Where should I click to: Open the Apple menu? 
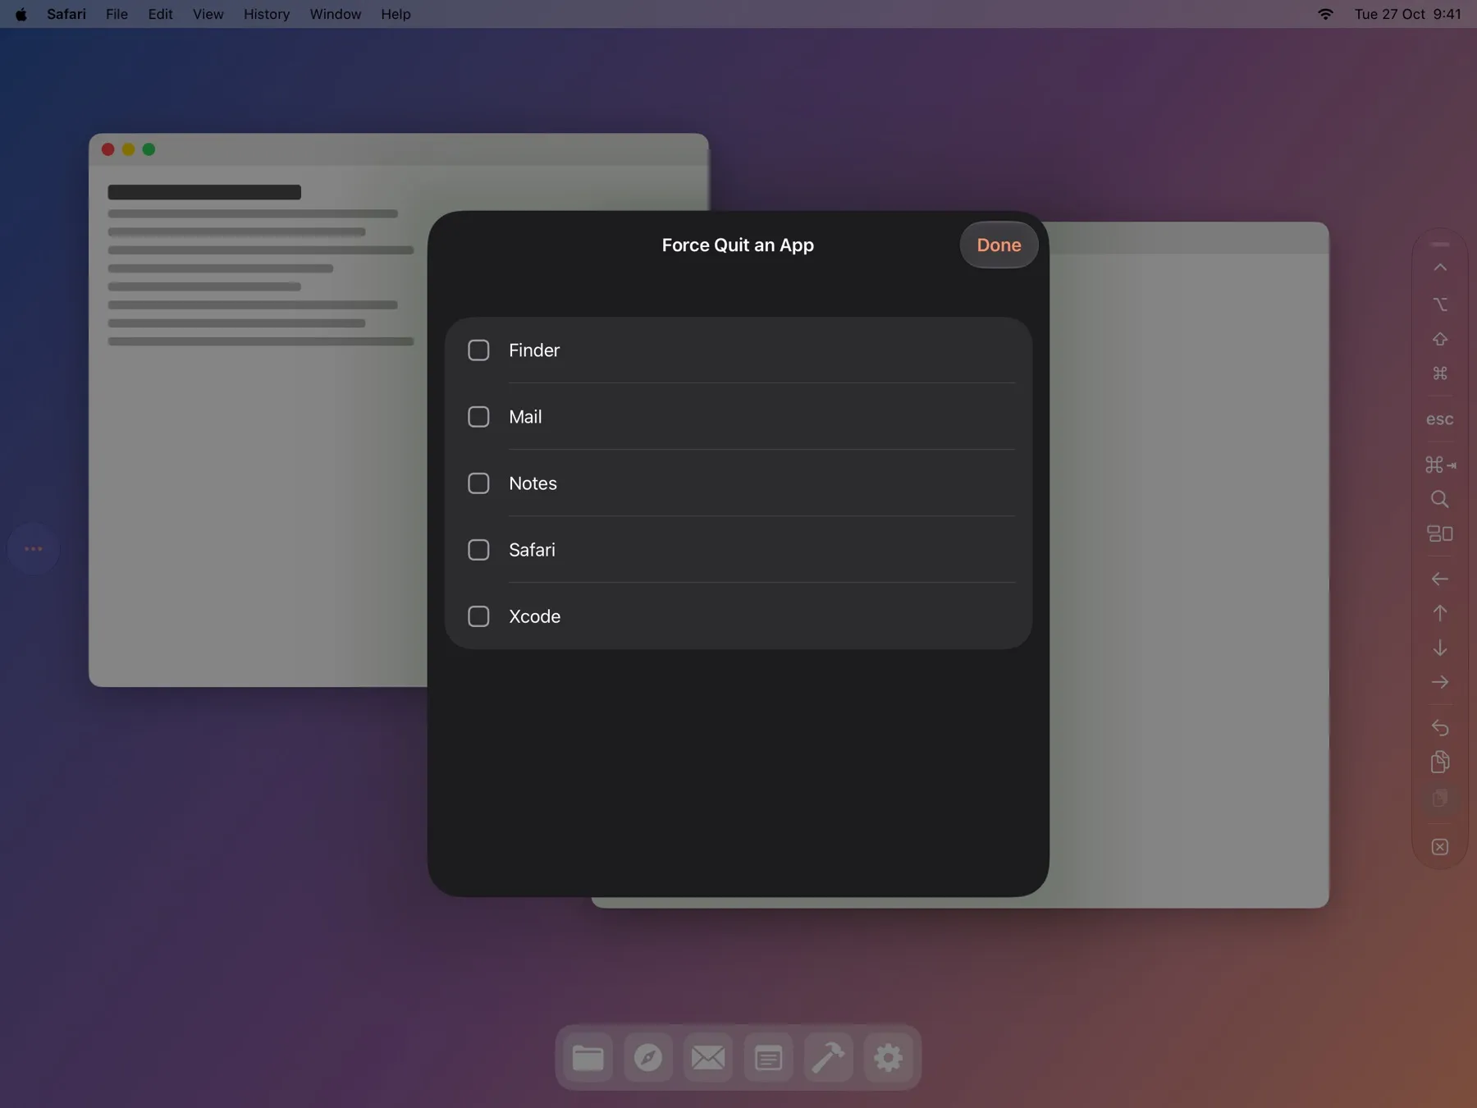[21, 14]
